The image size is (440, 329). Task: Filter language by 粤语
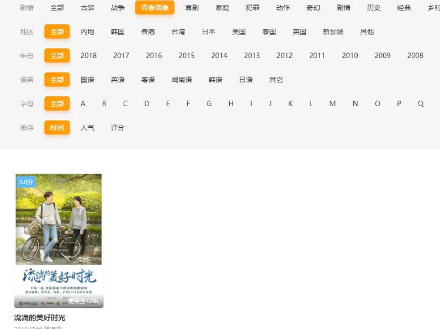[x=148, y=80]
